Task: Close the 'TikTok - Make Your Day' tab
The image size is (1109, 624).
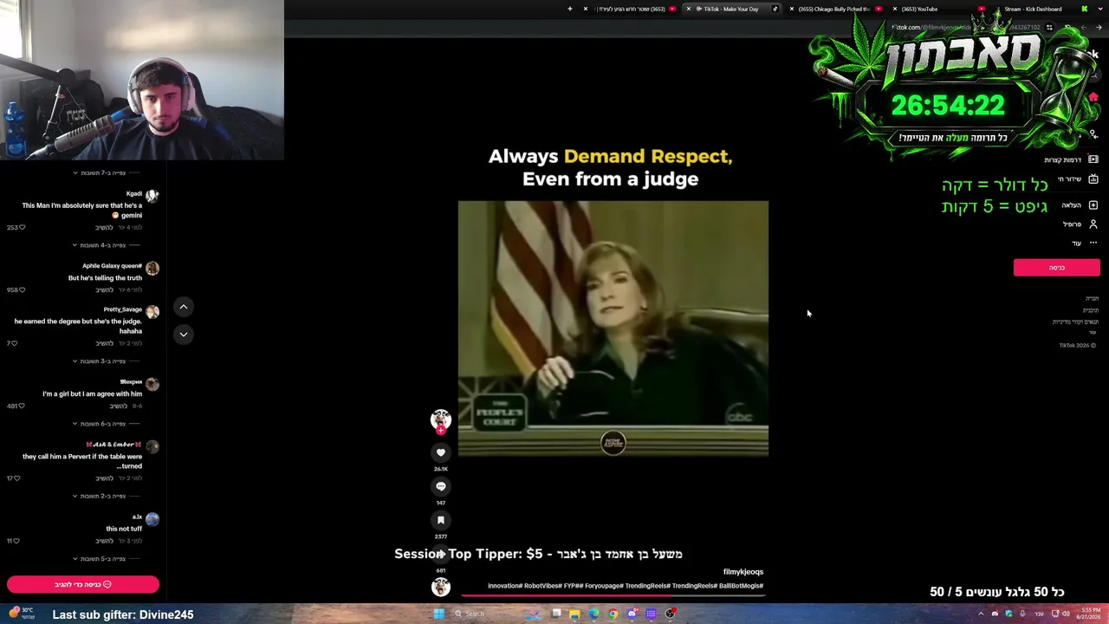Action: click(x=689, y=9)
